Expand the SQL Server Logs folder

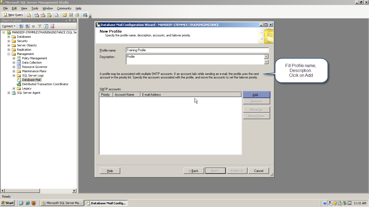click(x=14, y=75)
